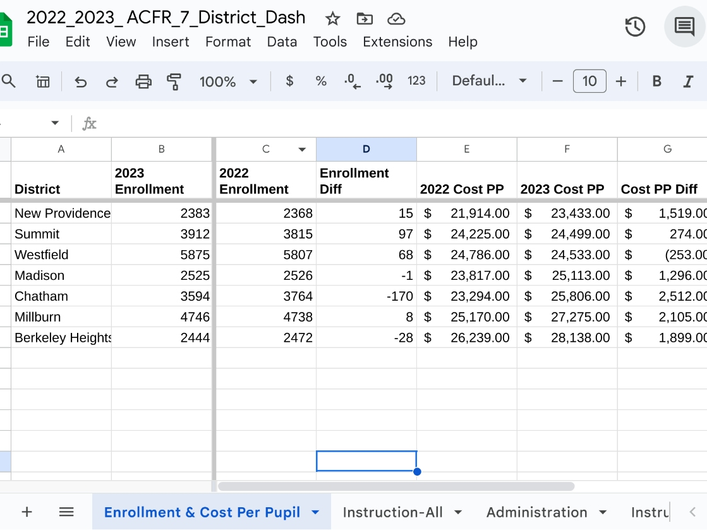707x530 pixels.
Task: Format as percent icon
Action: pyautogui.click(x=320, y=81)
